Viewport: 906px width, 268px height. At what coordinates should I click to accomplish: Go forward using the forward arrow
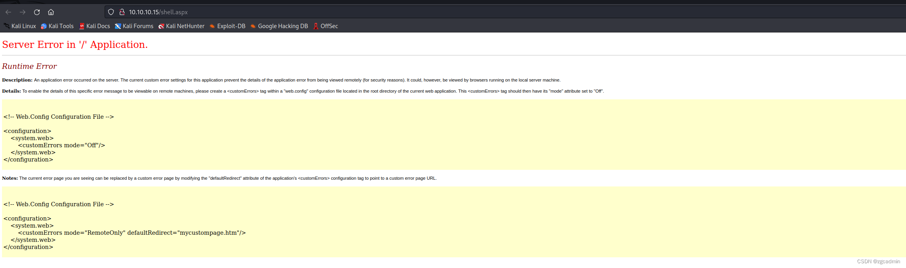(x=23, y=12)
